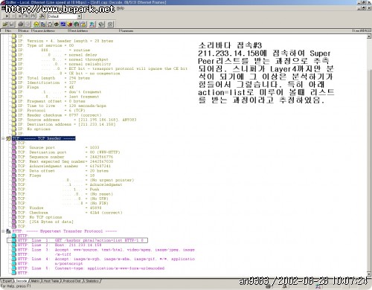372x290 pixels.
Task: Select the TCP Destination port row
Action: (x=69, y=152)
